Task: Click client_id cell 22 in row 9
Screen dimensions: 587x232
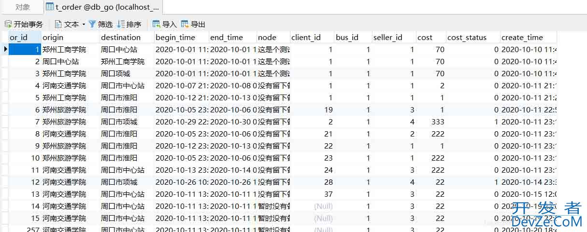Action: 312,146
